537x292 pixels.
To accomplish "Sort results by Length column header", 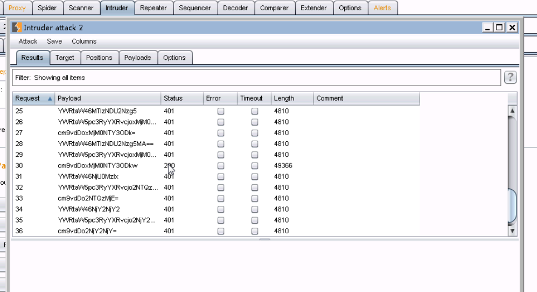I will pyautogui.click(x=292, y=99).
